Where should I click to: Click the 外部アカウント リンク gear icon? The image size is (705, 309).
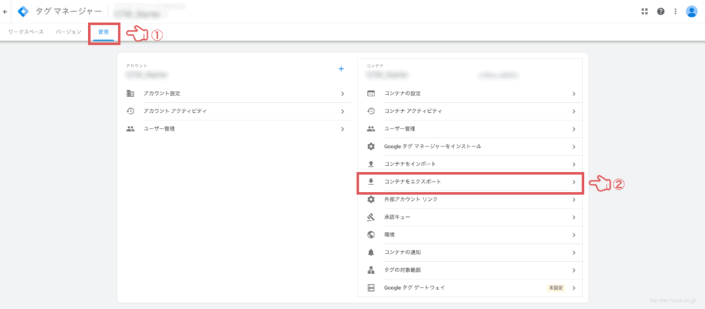coord(371,199)
